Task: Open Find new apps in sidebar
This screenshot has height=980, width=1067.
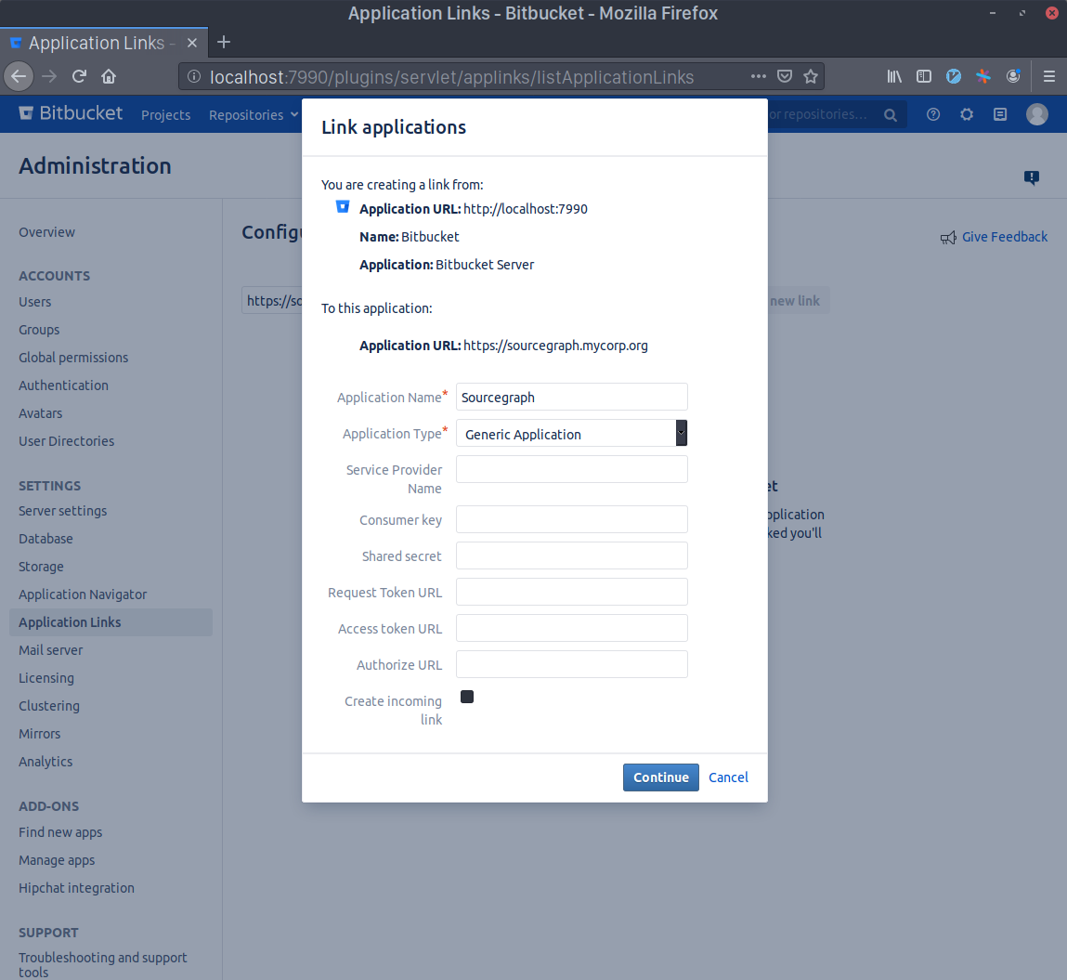Action: pos(60,831)
